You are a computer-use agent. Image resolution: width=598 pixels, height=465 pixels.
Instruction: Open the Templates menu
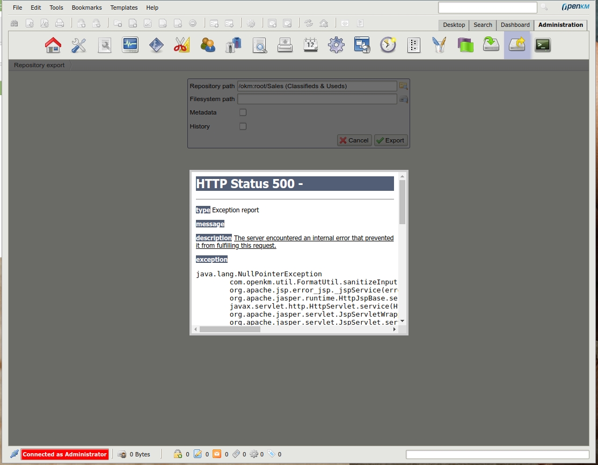124,8
